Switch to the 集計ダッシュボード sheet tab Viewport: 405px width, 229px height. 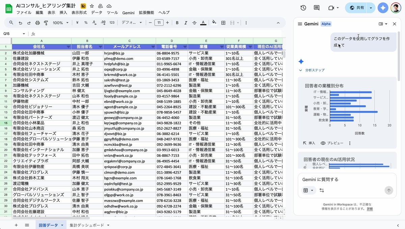(x=87, y=225)
